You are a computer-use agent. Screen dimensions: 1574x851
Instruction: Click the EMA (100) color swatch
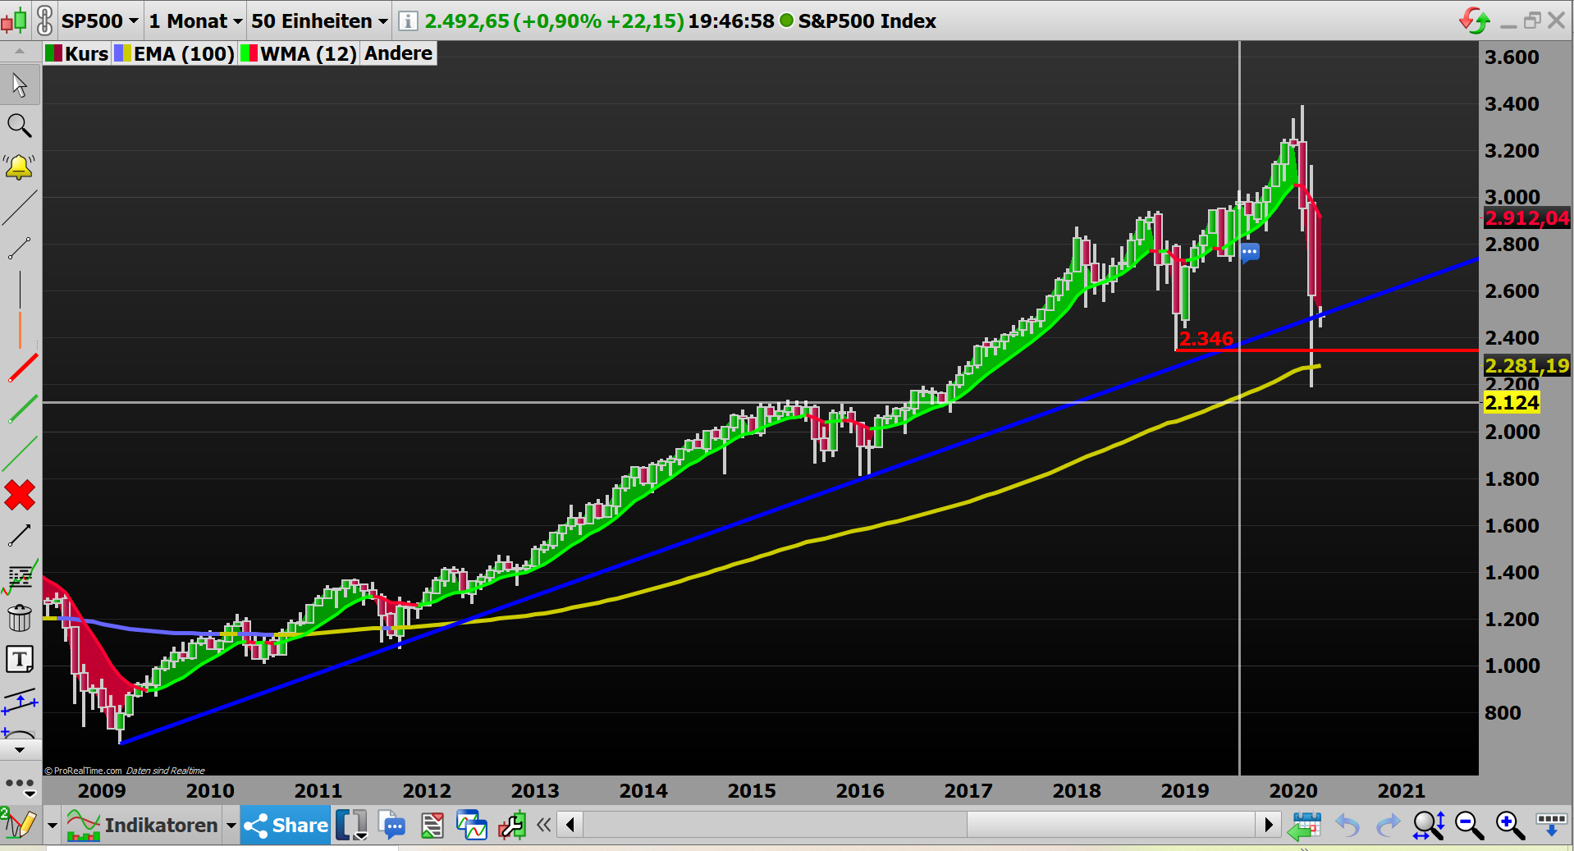[x=123, y=53]
